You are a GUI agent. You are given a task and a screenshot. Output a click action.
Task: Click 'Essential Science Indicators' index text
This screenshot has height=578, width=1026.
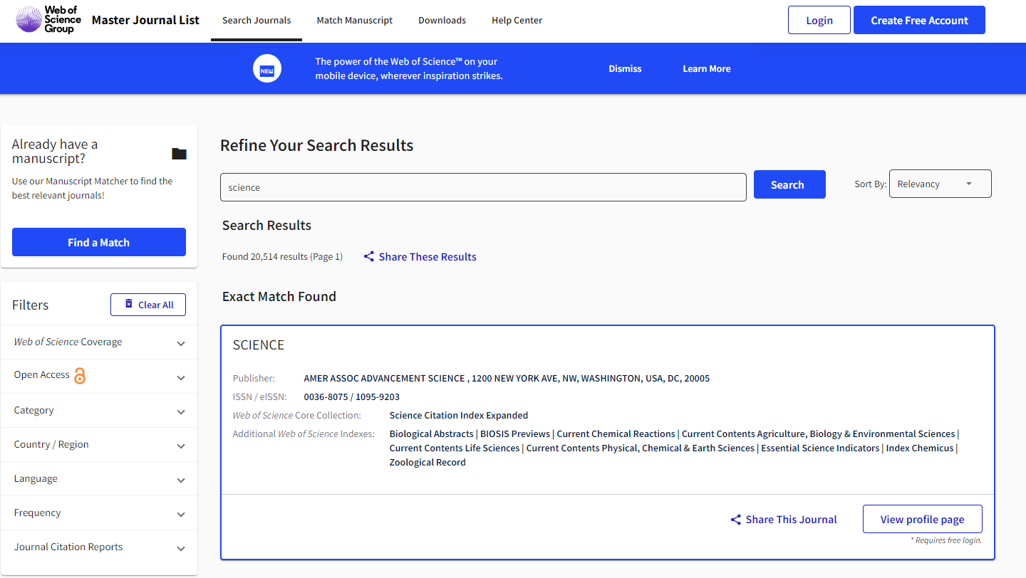pos(820,448)
